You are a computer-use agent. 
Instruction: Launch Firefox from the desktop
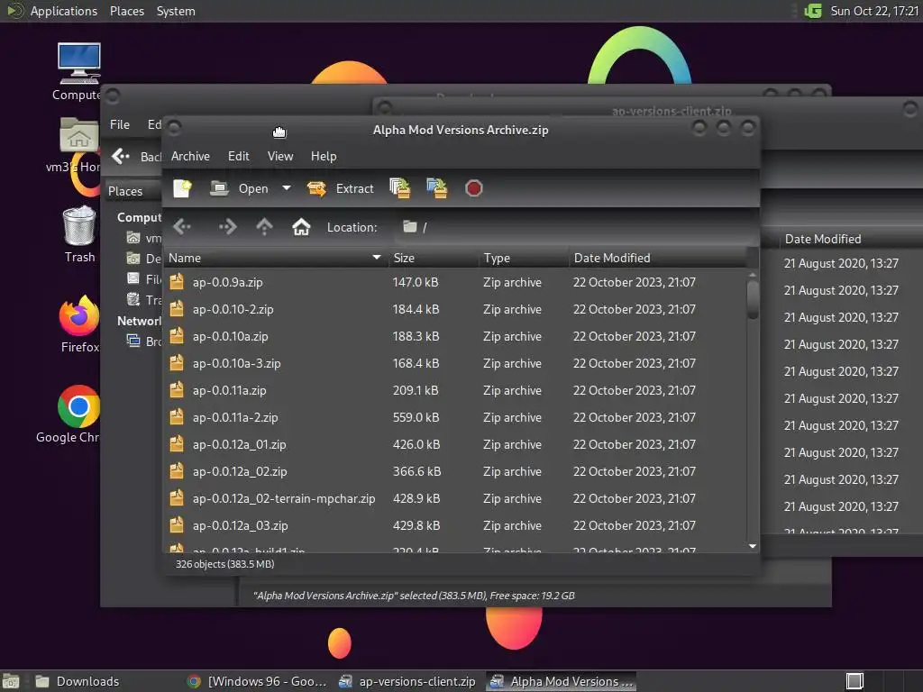pyautogui.click(x=79, y=323)
